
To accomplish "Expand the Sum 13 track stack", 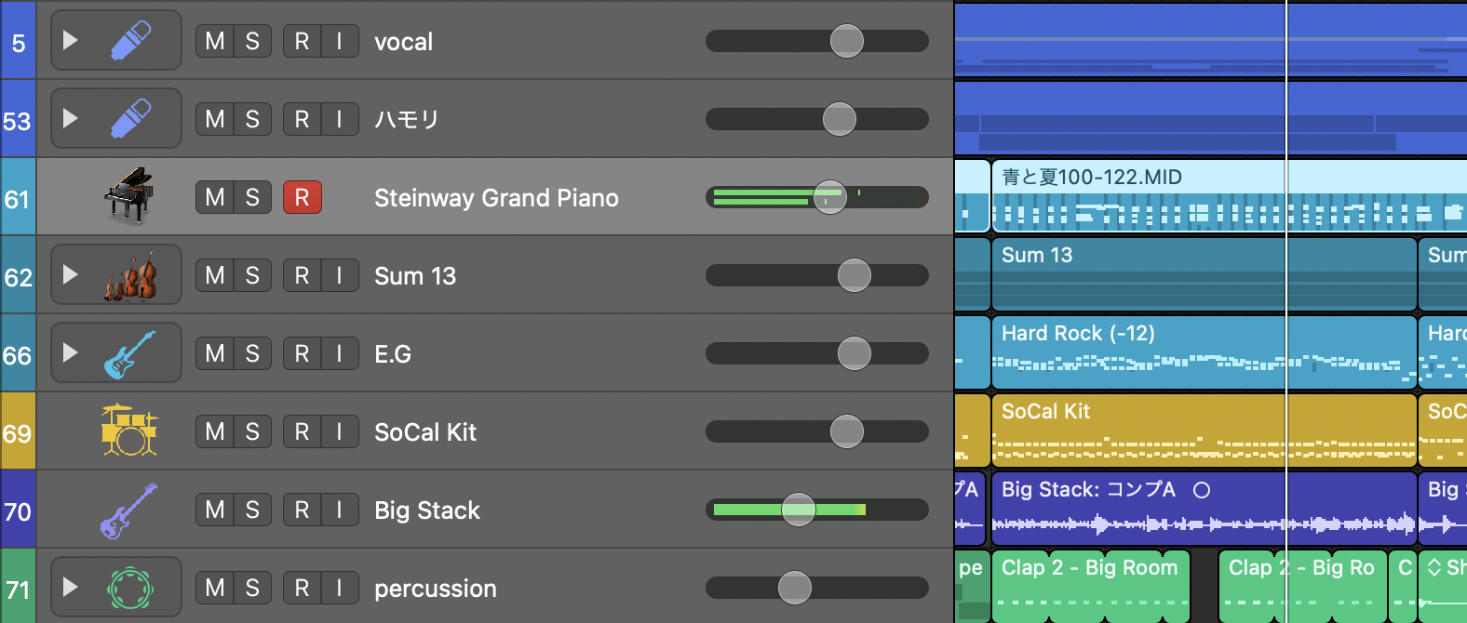I will click(70, 274).
